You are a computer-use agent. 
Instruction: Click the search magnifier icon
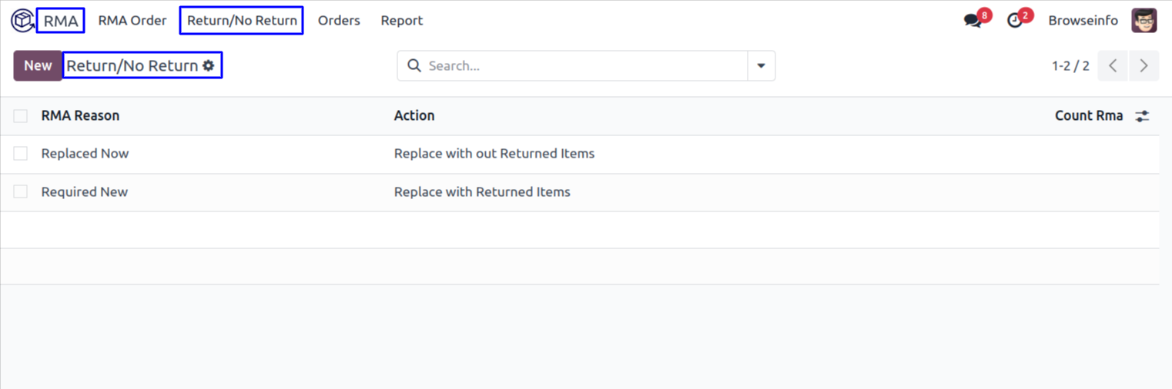pyautogui.click(x=414, y=66)
